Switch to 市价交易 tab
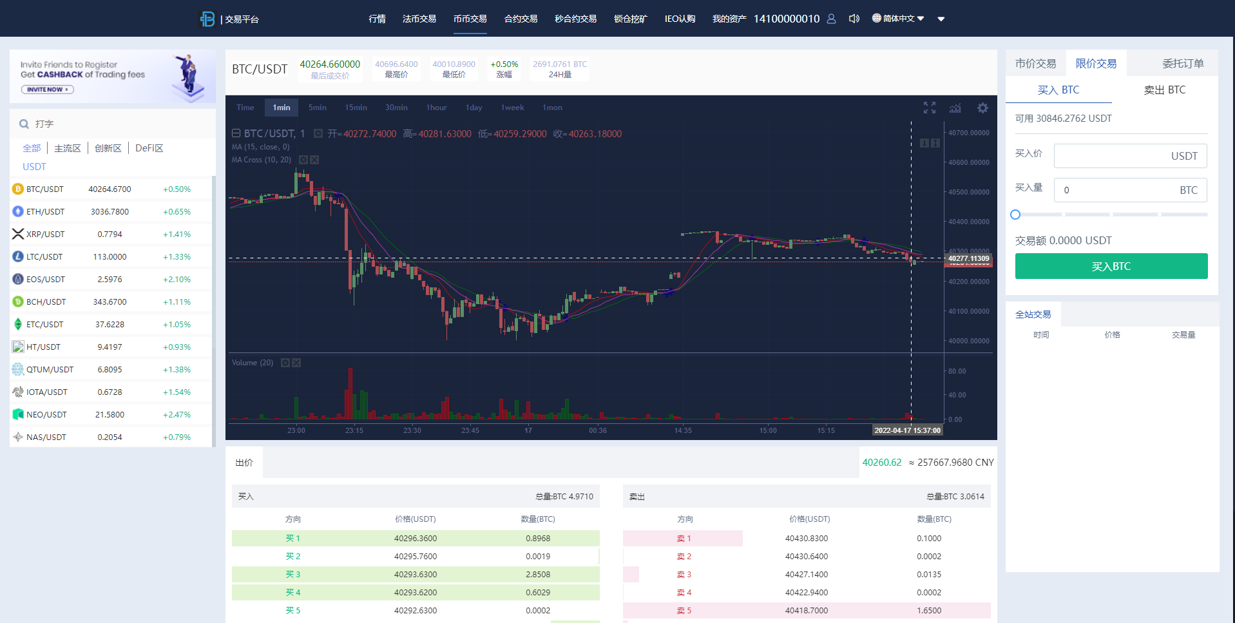The image size is (1235, 623). point(1035,62)
